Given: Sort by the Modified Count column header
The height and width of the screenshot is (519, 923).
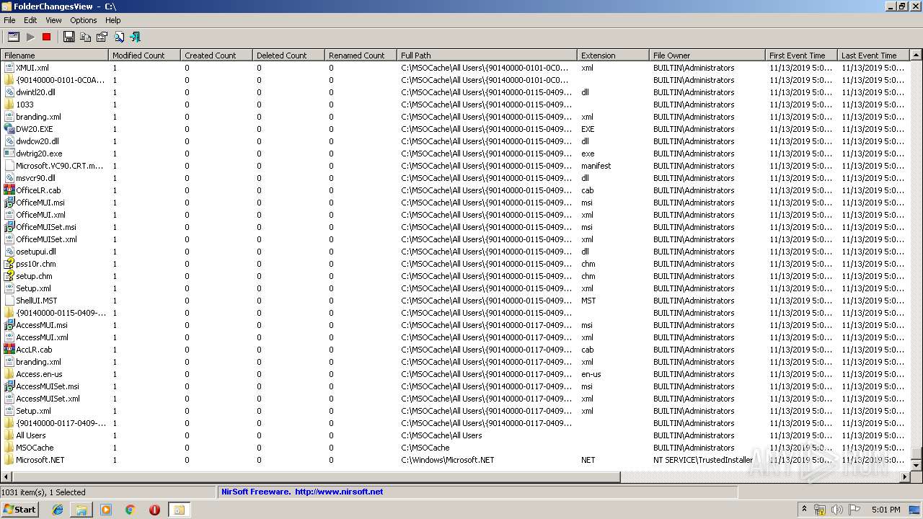Looking at the screenshot, I should pyautogui.click(x=144, y=56).
